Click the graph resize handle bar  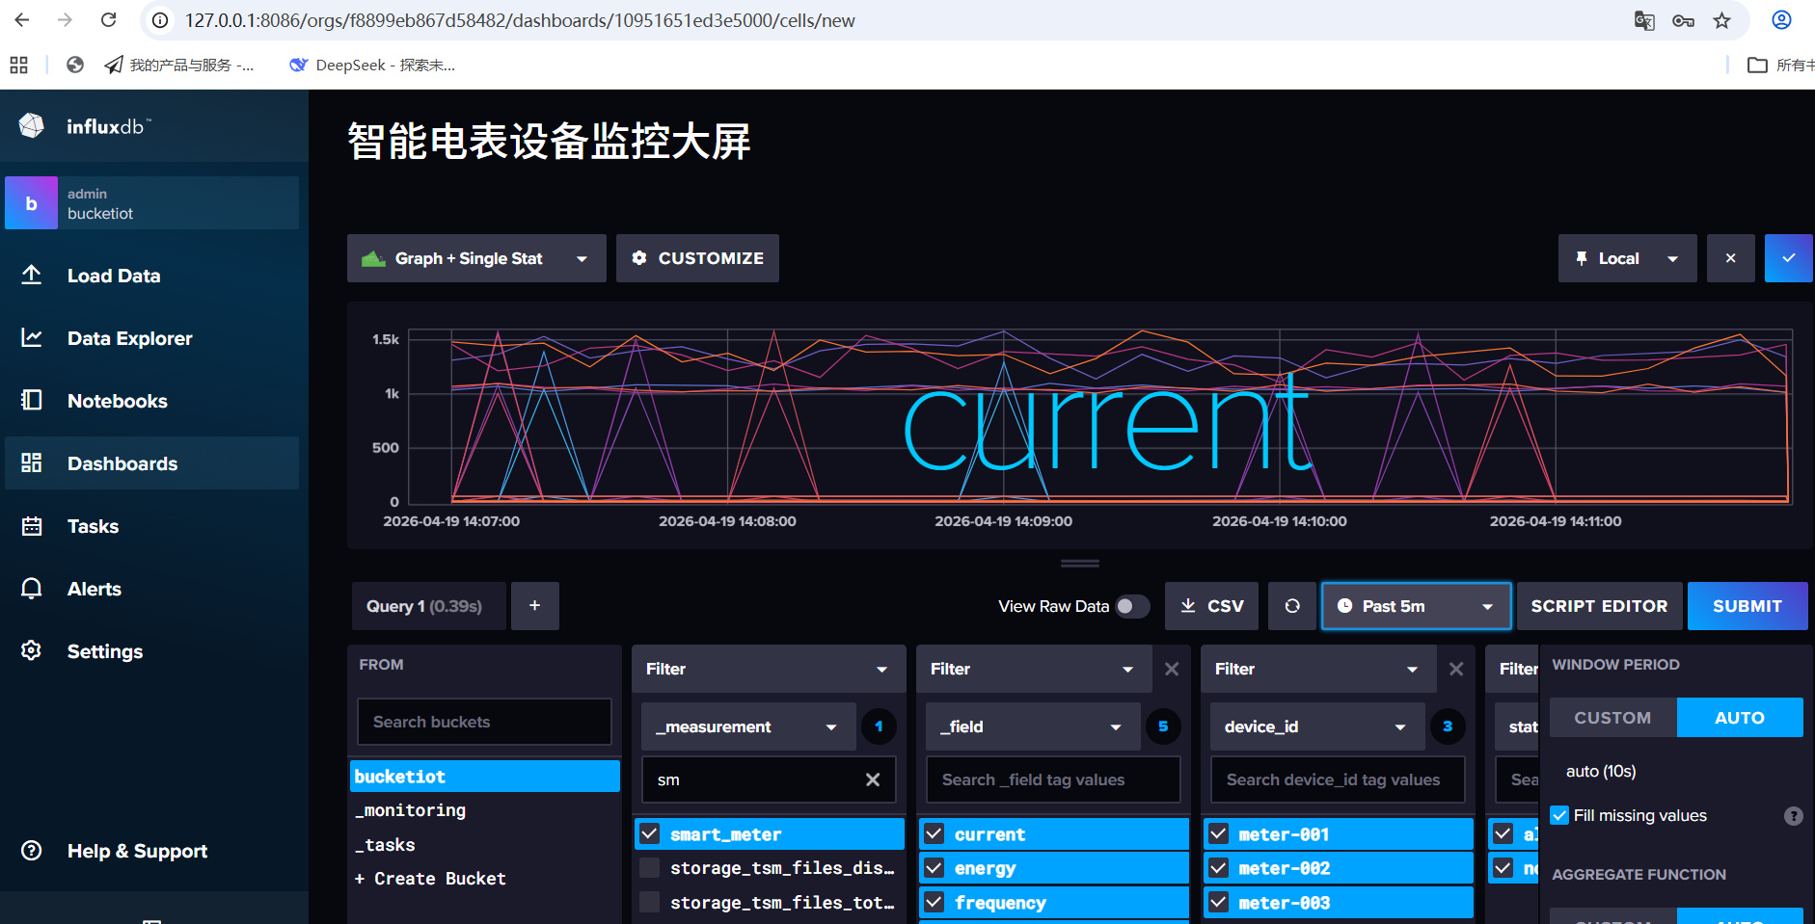tap(1080, 564)
